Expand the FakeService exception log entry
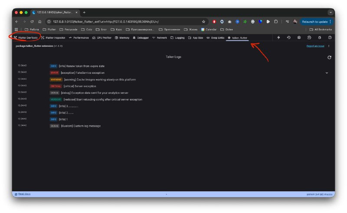This screenshot has width=347, height=213. 327,73
